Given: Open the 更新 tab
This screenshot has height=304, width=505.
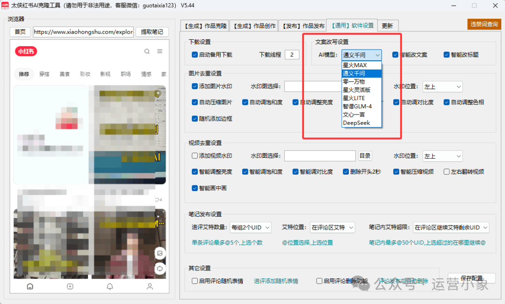Looking at the screenshot, I should pyautogui.click(x=388, y=26).
